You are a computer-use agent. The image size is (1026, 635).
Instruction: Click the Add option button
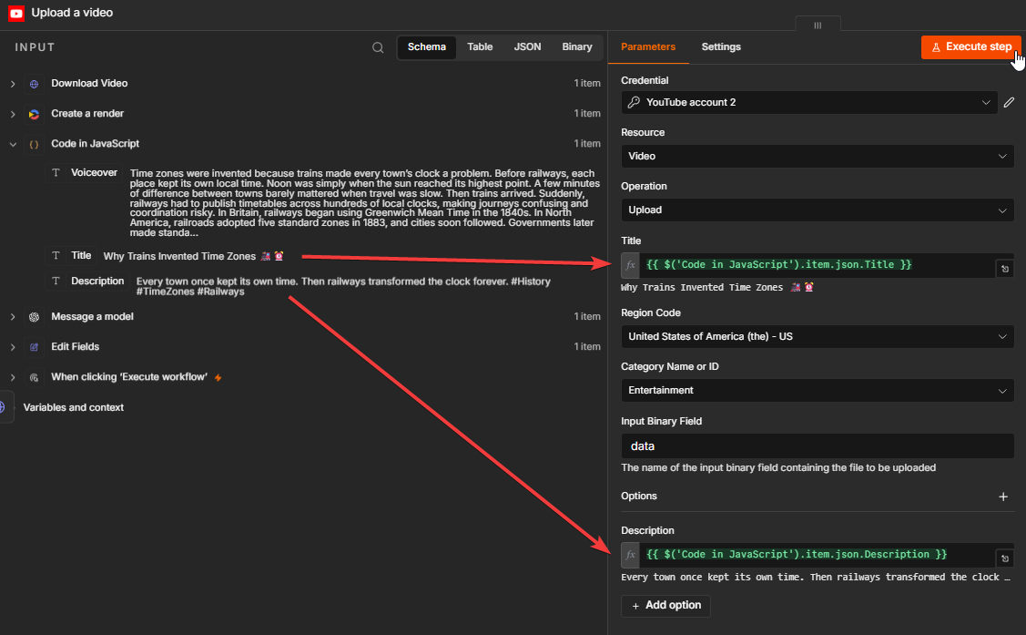pyautogui.click(x=665, y=606)
